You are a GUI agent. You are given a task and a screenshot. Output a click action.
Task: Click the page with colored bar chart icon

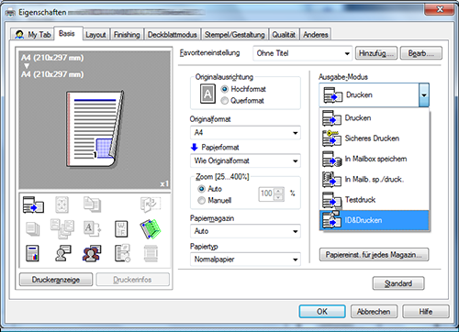point(32,253)
